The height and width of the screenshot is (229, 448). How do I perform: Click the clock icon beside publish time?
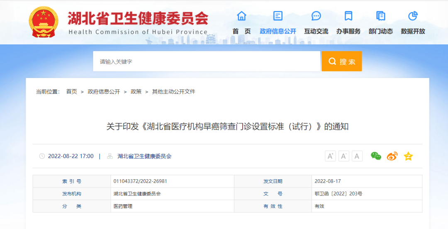42,156
